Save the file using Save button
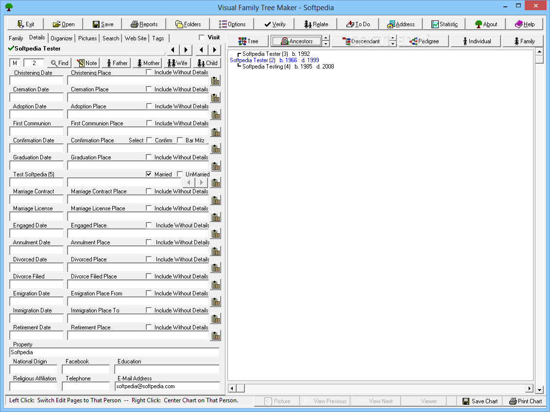This screenshot has height=412, width=550. [103, 24]
